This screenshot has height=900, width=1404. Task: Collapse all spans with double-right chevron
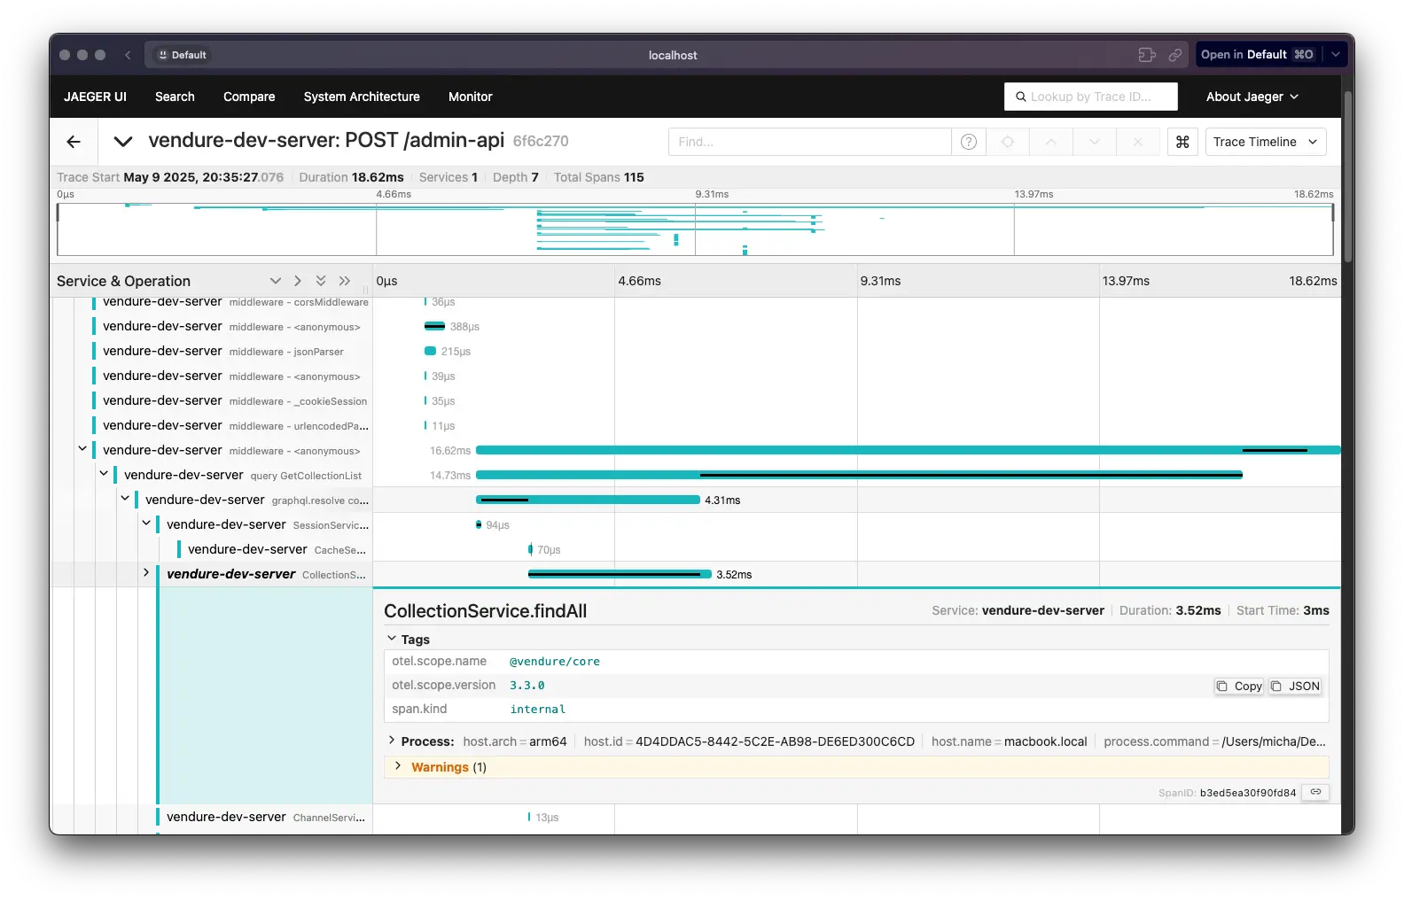[x=345, y=281]
